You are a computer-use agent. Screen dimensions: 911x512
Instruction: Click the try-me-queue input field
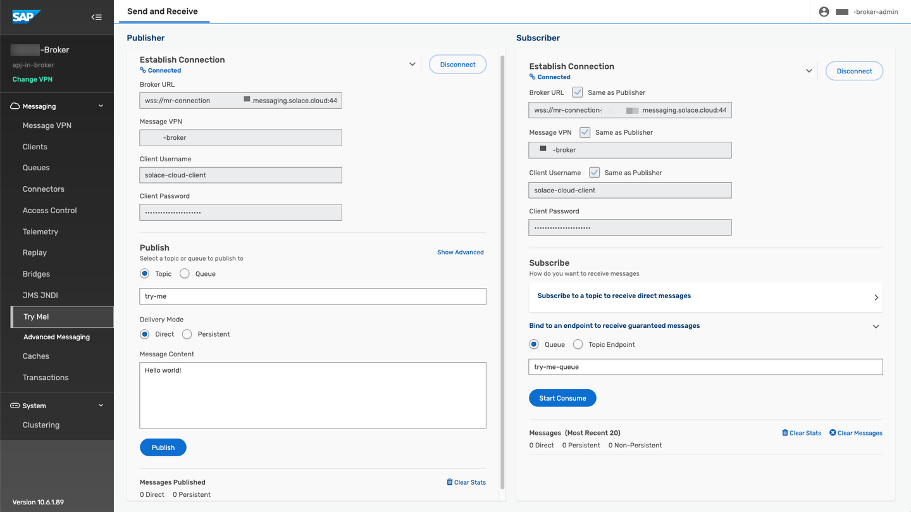pos(705,367)
